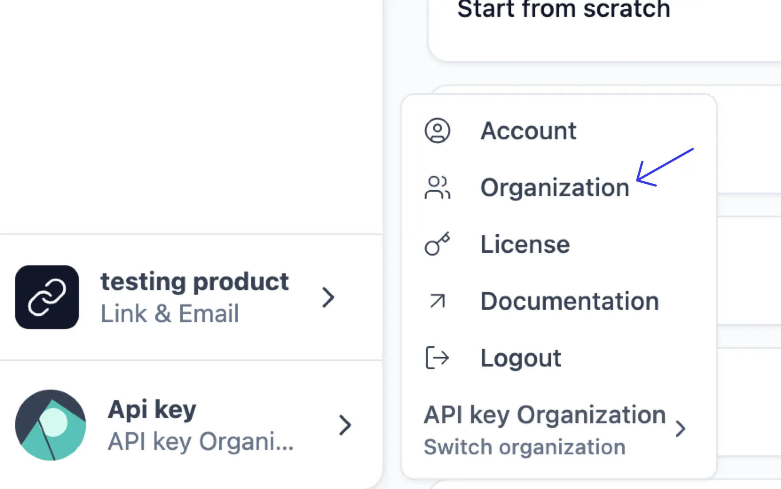Click the Api key avatar image
781x489 pixels.
coord(51,425)
